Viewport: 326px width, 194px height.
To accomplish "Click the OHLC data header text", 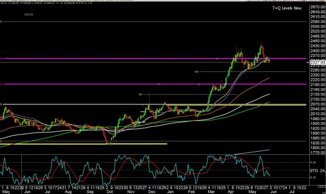I will (46, 3).
